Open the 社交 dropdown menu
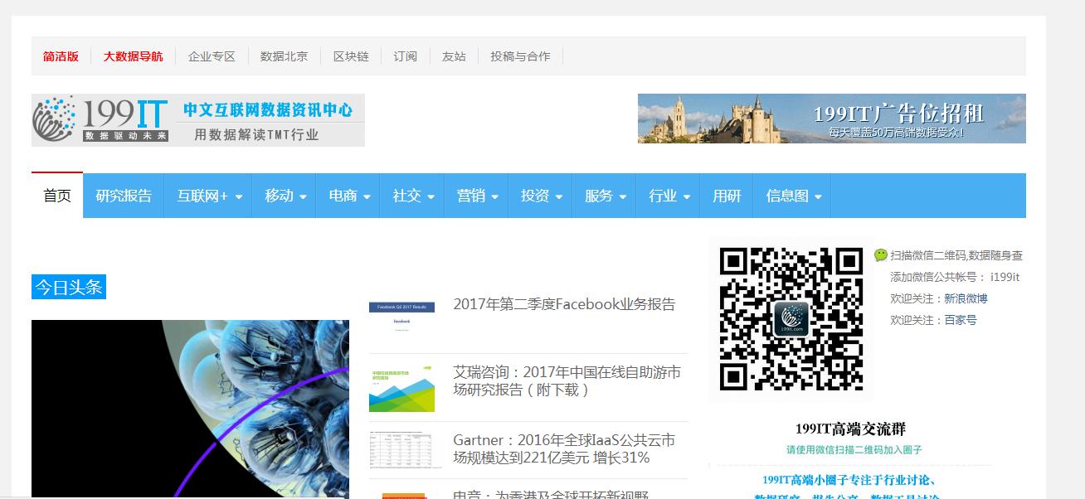Screen dimensions: 1085x499 point(411,196)
